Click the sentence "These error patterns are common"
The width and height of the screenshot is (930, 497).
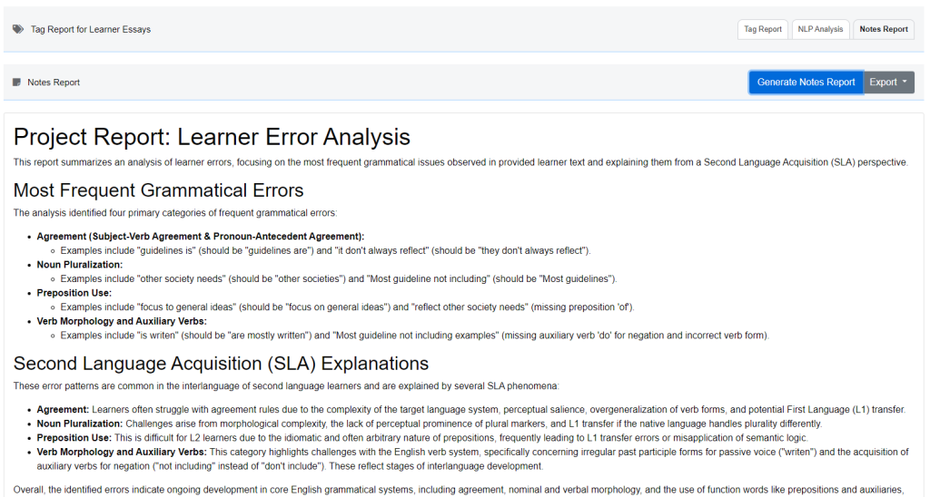(x=287, y=386)
